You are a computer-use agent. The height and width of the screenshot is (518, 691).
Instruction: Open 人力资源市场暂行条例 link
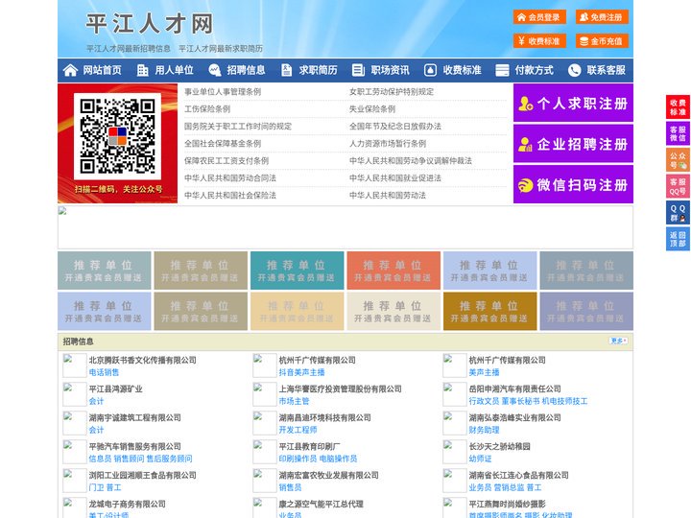[x=388, y=144]
